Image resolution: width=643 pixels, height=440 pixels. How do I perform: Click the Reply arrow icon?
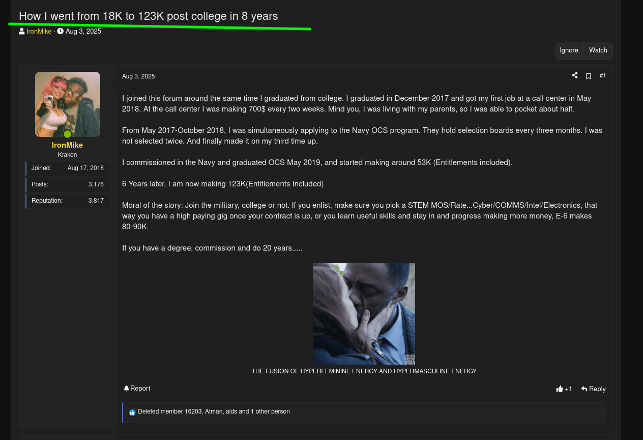pyautogui.click(x=584, y=389)
